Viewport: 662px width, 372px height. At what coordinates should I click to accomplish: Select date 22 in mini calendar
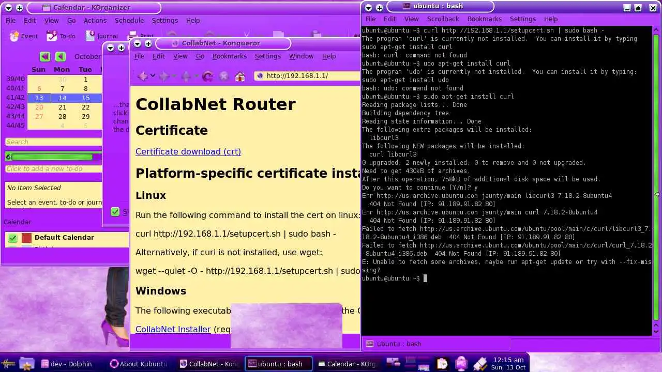(x=85, y=107)
